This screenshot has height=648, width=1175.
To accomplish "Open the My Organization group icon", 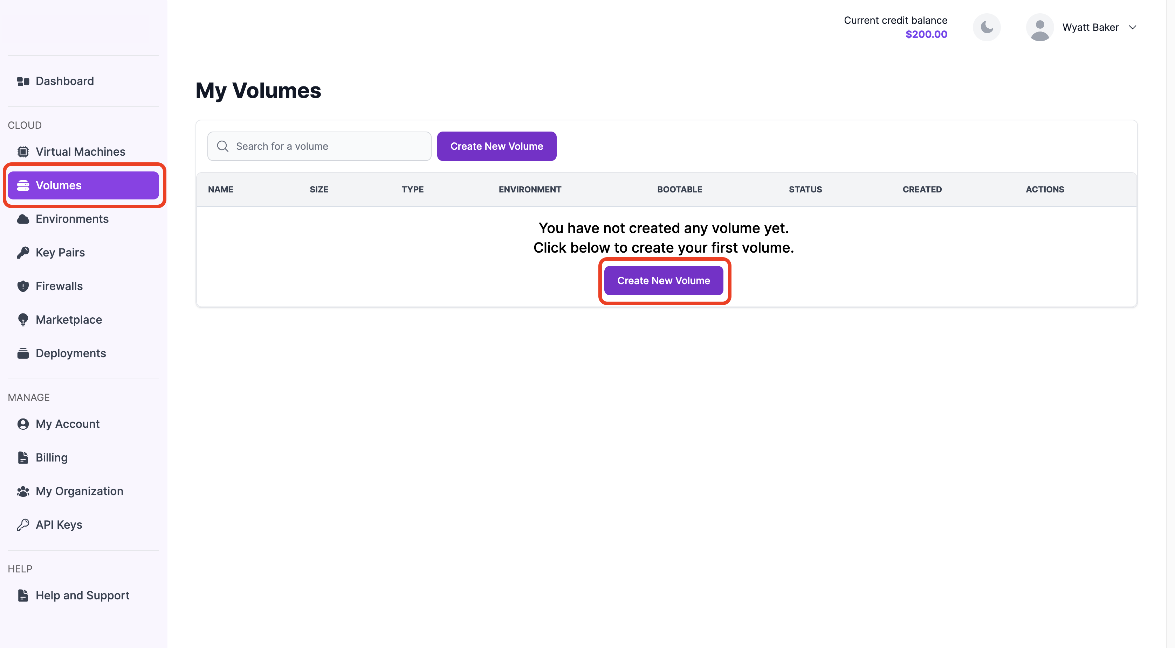I will (x=23, y=491).
